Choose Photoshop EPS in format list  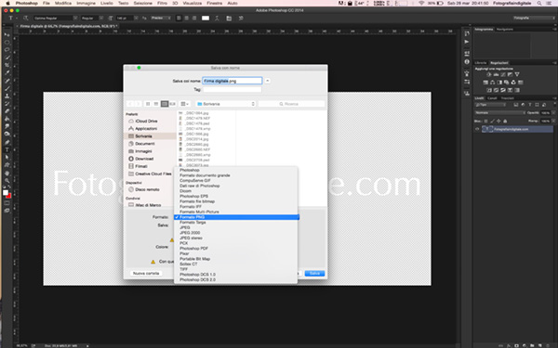(193, 196)
